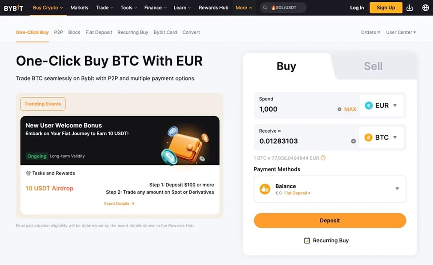Open the User Center dropdown
433x265 pixels.
tap(400, 32)
